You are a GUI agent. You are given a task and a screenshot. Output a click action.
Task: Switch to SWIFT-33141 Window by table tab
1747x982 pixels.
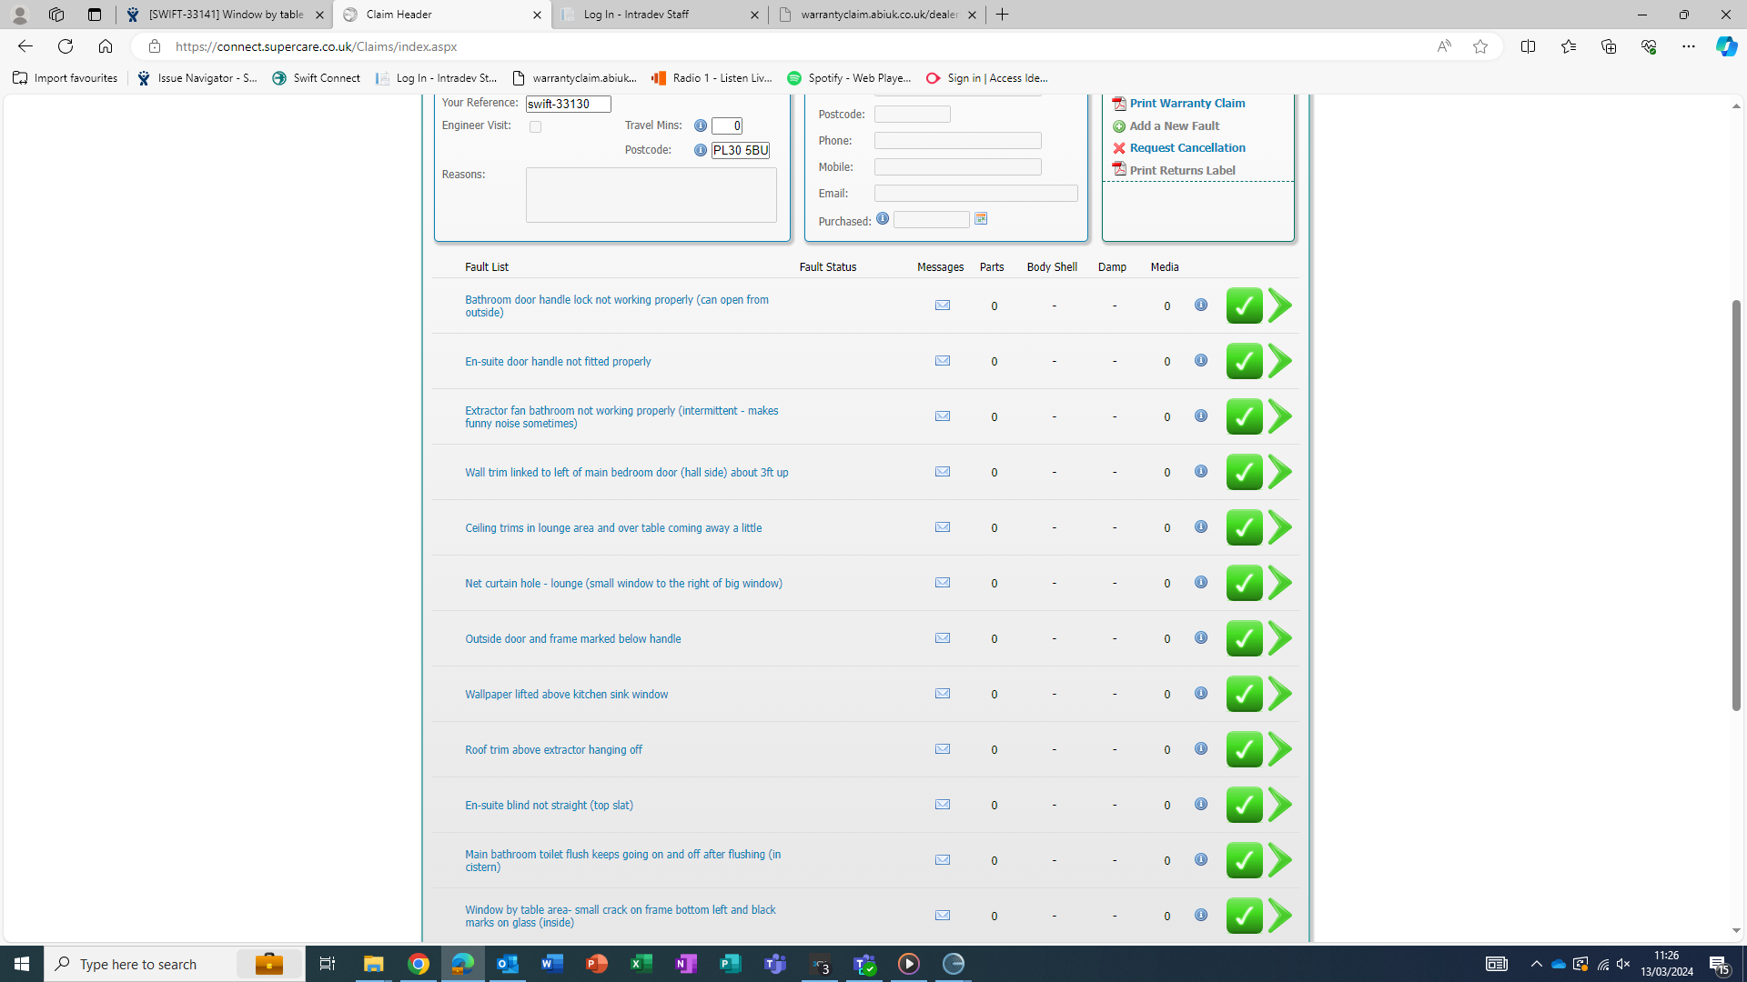pyautogui.click(x=225, y=15)
